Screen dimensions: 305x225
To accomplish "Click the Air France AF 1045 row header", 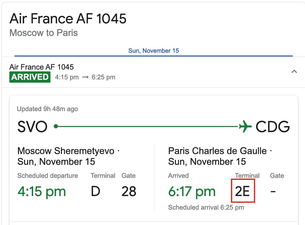I will [42, 67].
